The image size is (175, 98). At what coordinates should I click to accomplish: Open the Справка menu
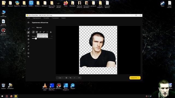(x=63, y=18)
